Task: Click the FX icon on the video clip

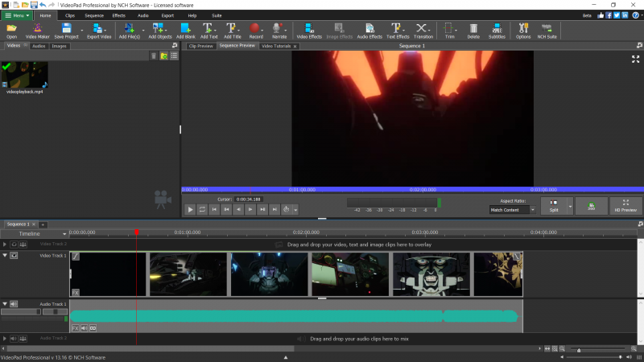Action: [x=76, y=292]
